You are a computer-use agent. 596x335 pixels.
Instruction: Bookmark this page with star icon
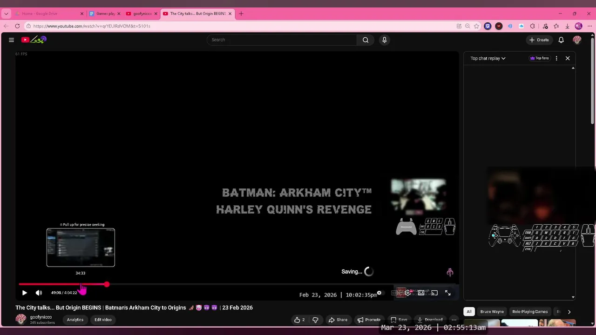(x=476, y=26)
